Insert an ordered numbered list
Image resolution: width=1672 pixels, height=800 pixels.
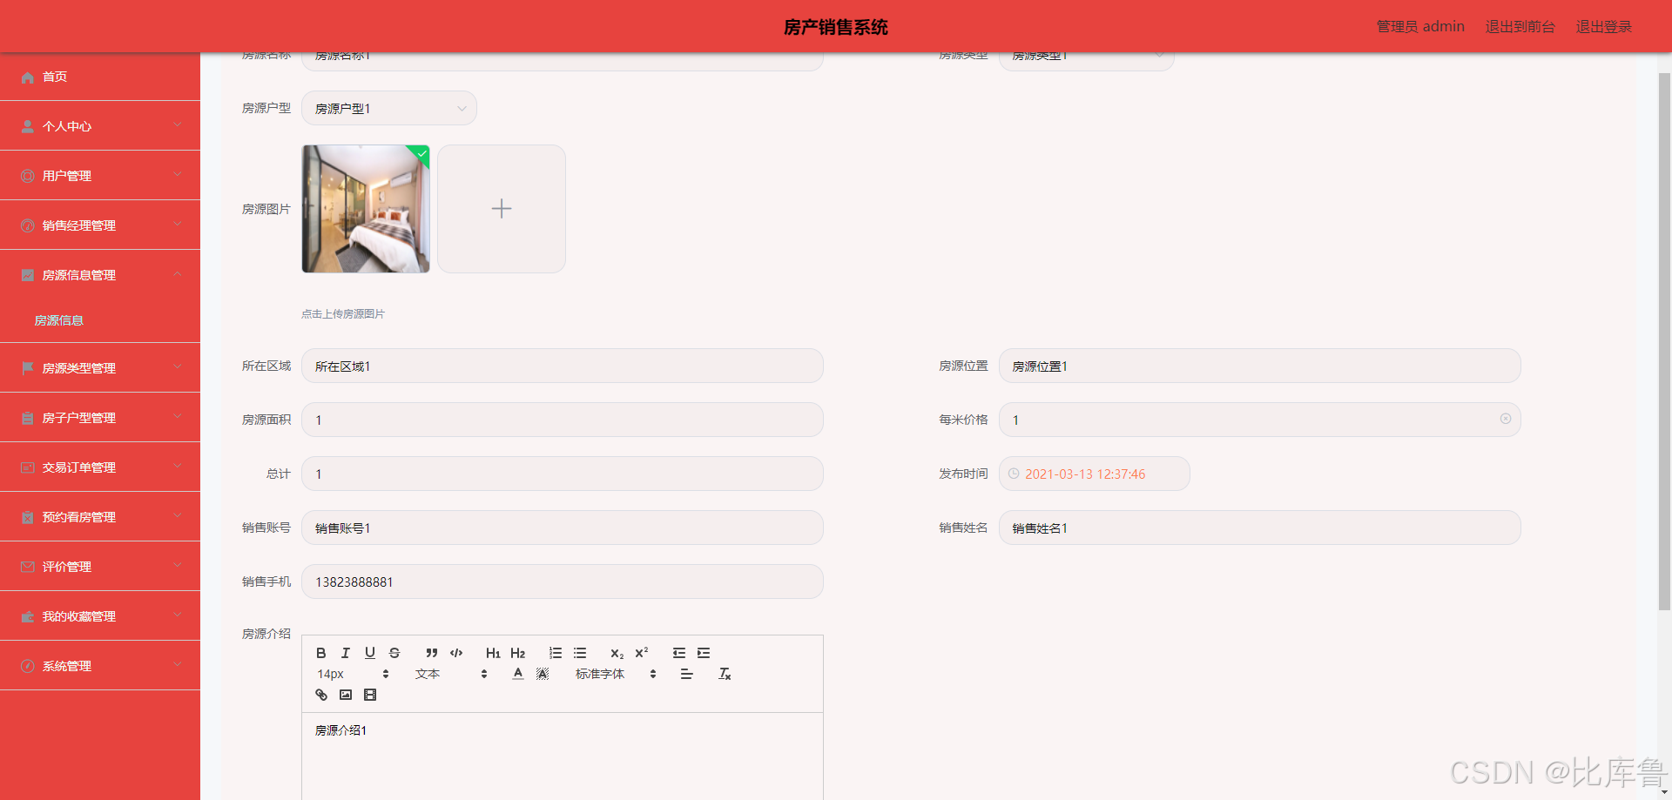(556, 653)
